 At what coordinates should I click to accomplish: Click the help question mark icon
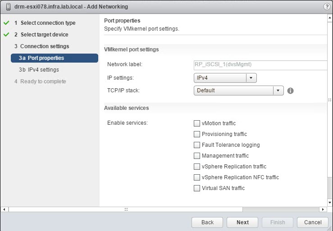(x=326, y=7)
